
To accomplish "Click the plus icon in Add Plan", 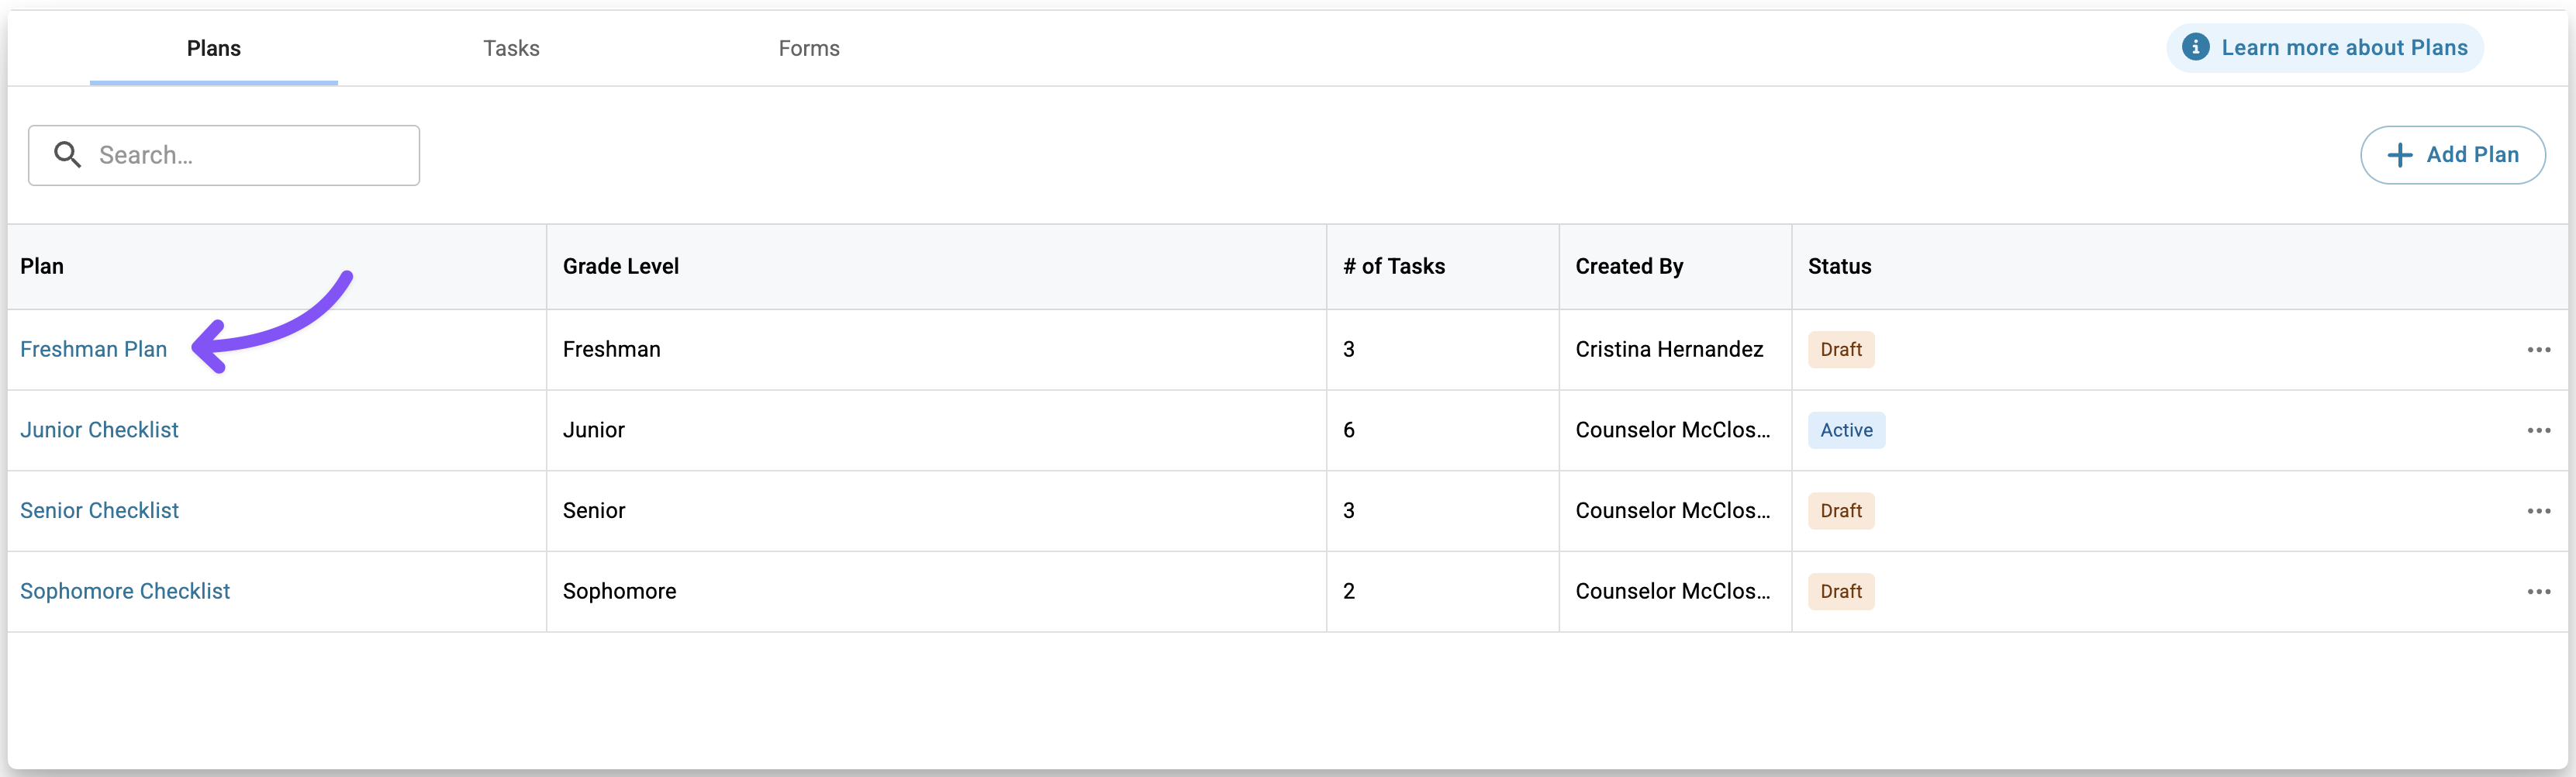I will (x=2399, y=155).
